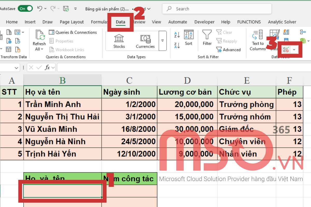Click the From Picture data icon
The image size is (311, 207).
click(17, 32)
